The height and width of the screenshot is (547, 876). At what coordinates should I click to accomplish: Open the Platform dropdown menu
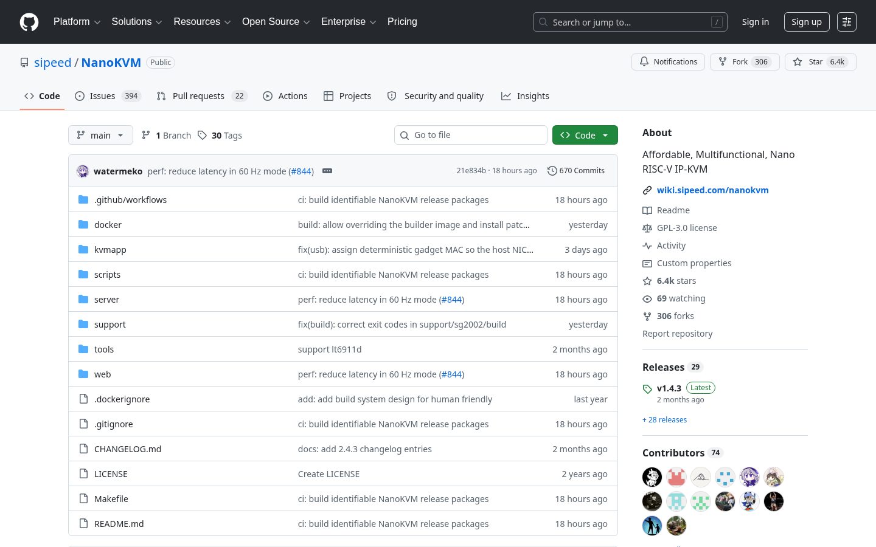(77, 22)
